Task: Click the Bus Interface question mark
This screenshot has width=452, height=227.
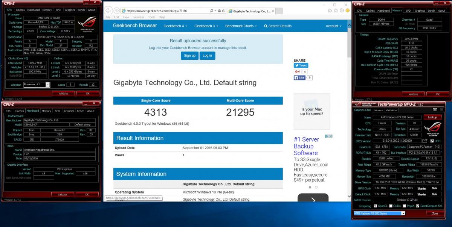Action: coord(441,153)
